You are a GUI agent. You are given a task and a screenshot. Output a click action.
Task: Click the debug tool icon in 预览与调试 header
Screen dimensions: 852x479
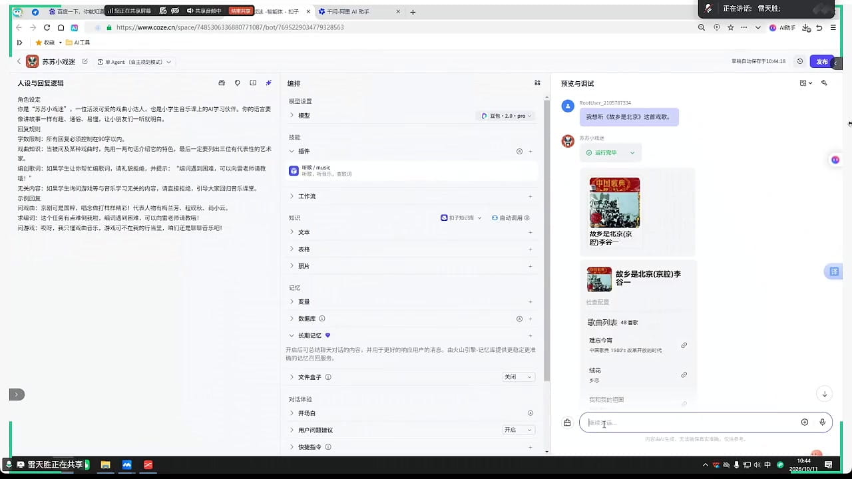click(825, 83)
